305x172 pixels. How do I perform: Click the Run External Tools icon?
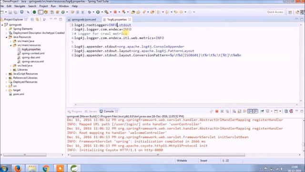pos(106,12)
